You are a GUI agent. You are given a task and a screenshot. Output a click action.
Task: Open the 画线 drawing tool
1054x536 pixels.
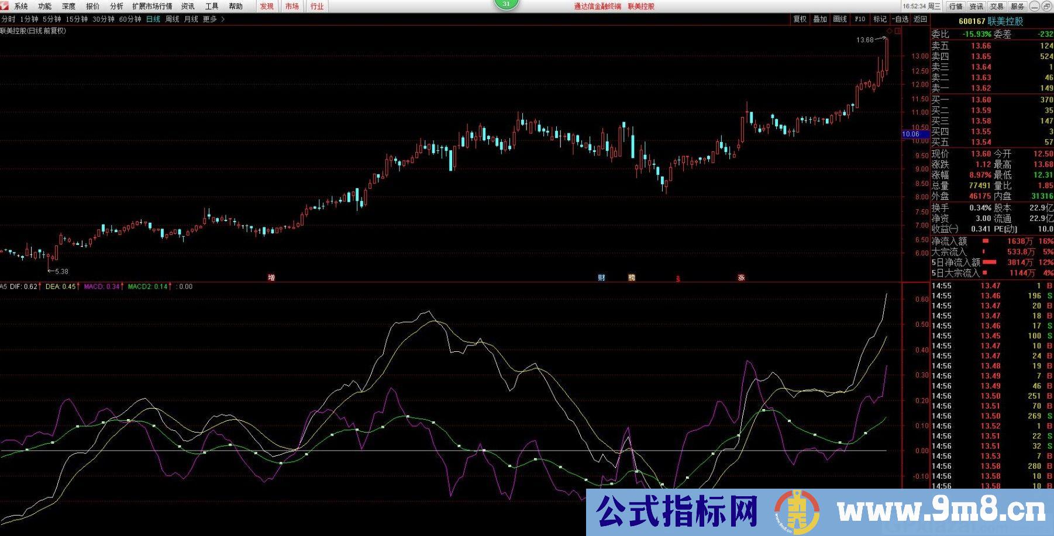[839, 19]
